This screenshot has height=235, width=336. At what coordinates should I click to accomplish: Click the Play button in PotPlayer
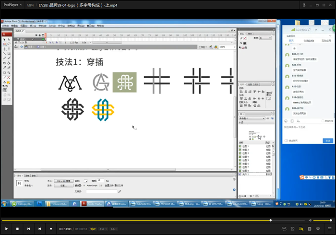pyautogui.click(x=6, y=229)
